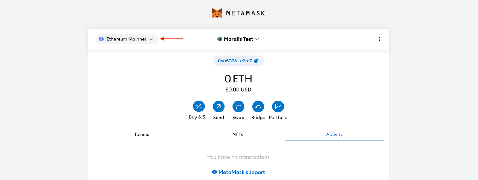This screenshot has height=180, width=478.
Task: Open the Ethereum Mainnet network selector
Action: (127, 39)
